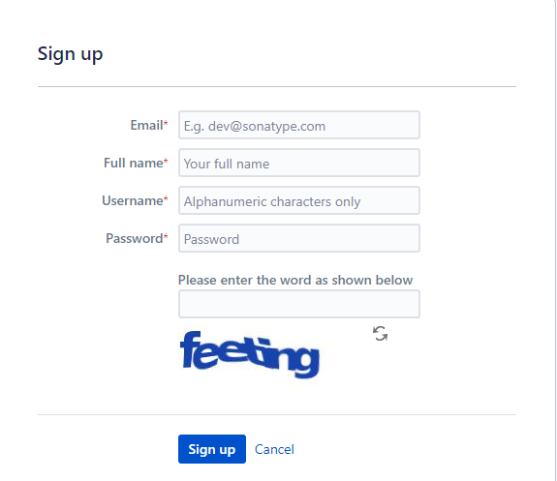Viewport: 557px width, 481px height.
Task: Click 'Please enter the word as shown below'
Action: click(x=295, y=280)
